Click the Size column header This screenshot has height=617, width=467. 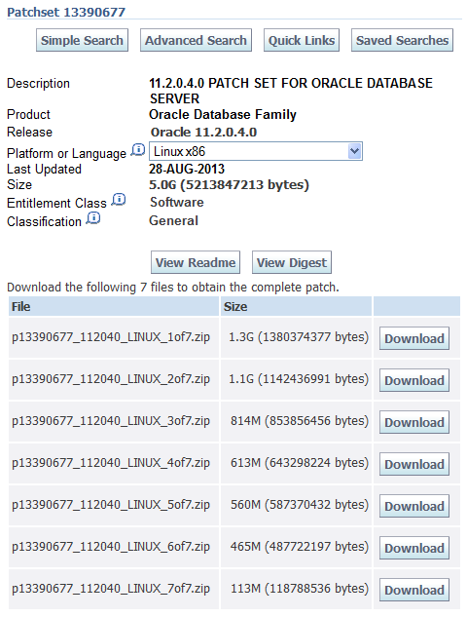[296, 306]
